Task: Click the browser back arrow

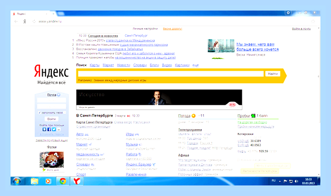Action: click(x=16, y=21)
